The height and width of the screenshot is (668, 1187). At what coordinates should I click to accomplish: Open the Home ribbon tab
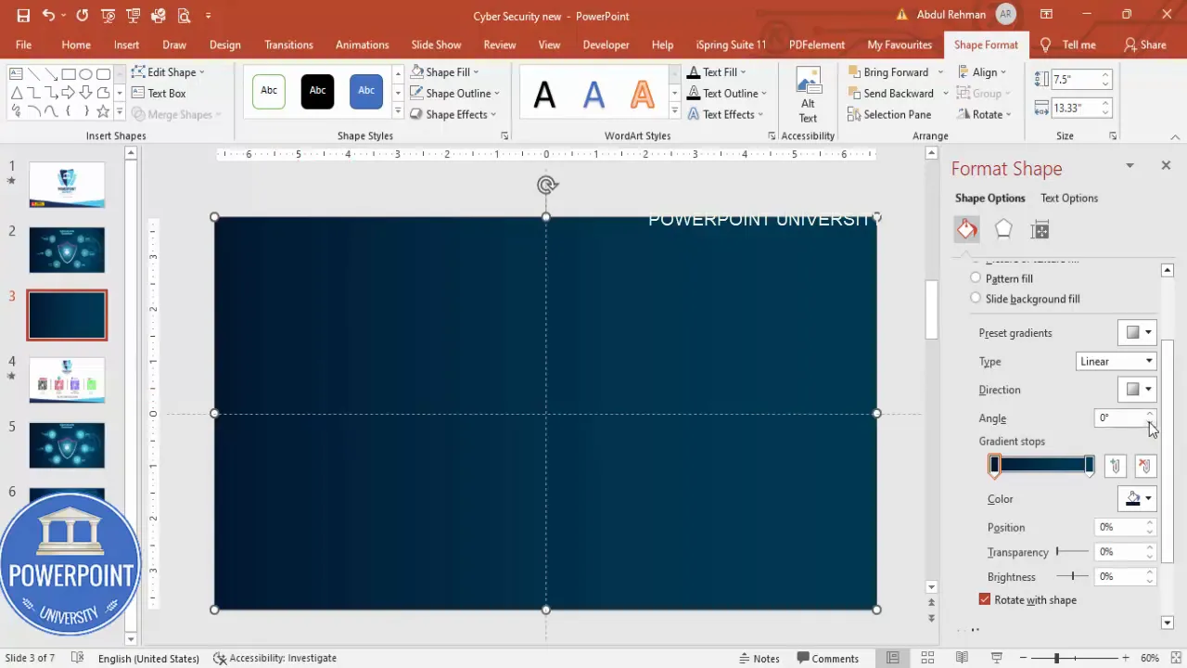coord(76,45)
